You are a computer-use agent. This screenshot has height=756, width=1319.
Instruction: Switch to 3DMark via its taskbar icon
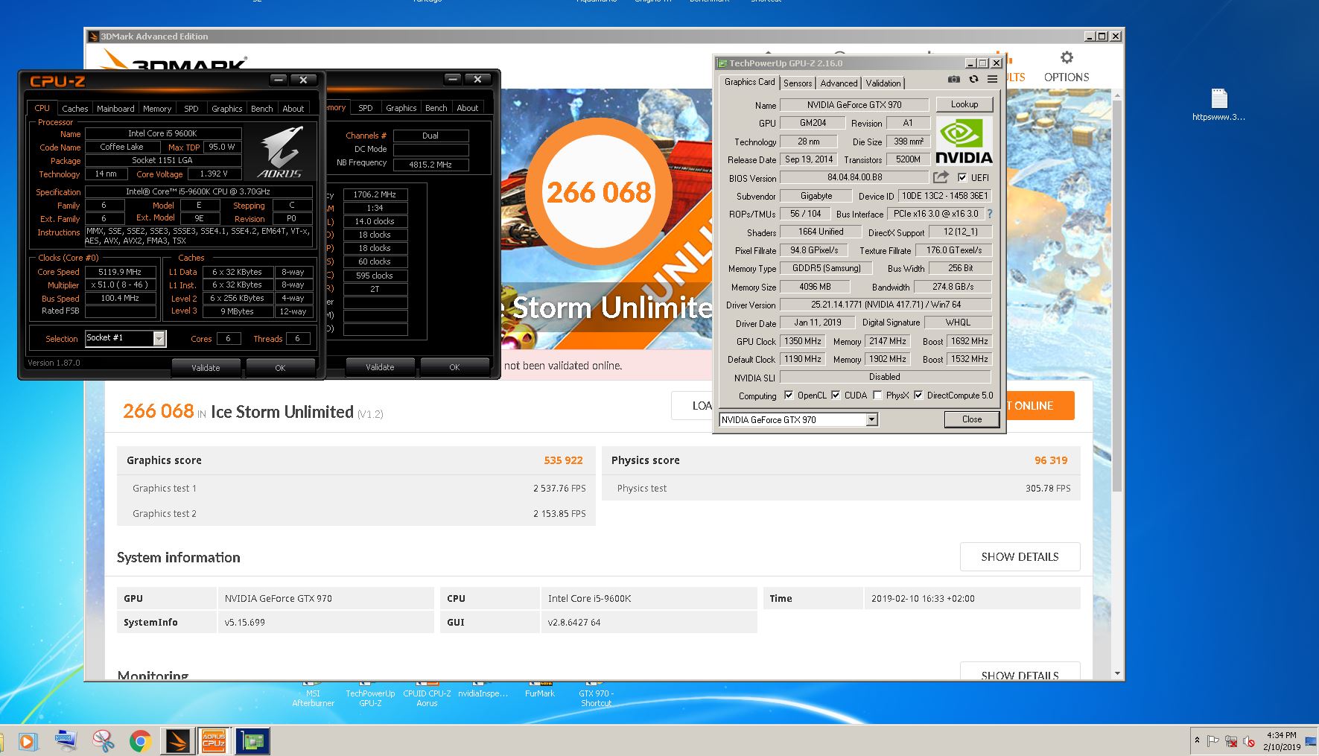tap(177, 741)
